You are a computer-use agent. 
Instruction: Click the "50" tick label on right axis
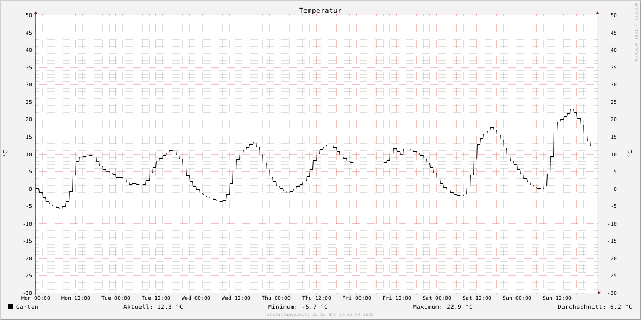(614, 15)
